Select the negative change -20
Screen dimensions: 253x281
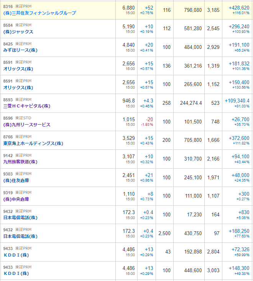tap(149, 120)
